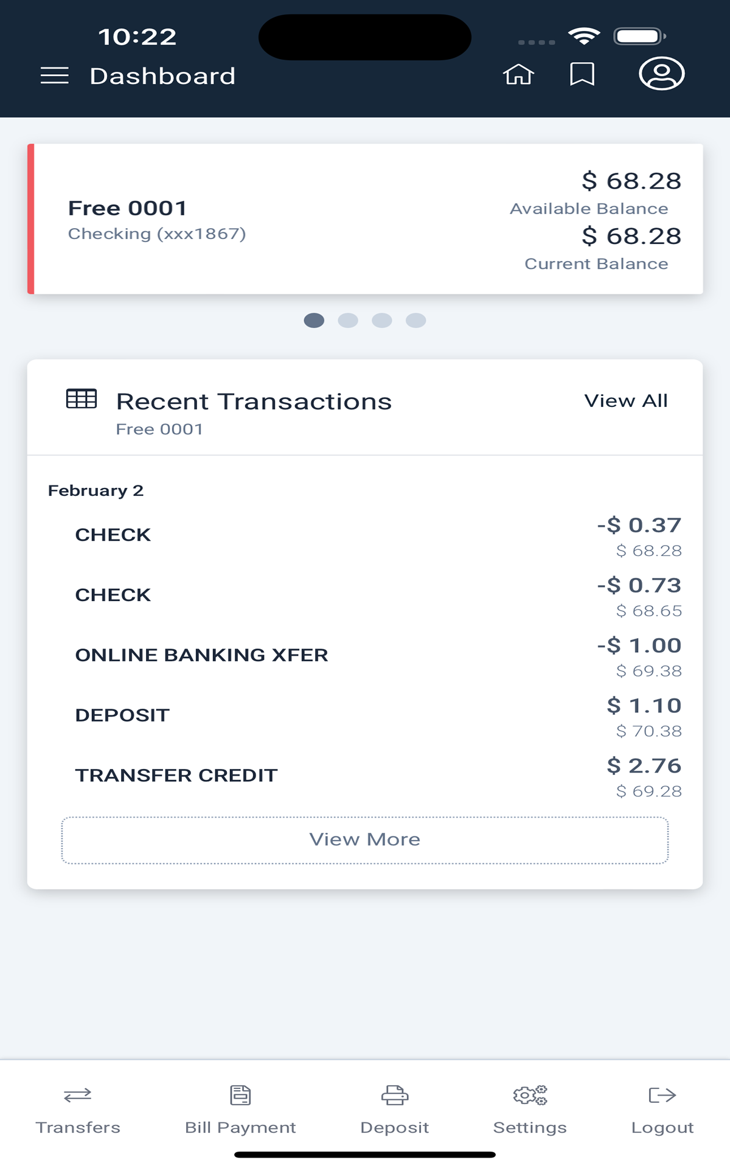The width and height of the screenshot is (730, 1168).
Task: Open the Home icon in the top bar
Action: (518, 74)
